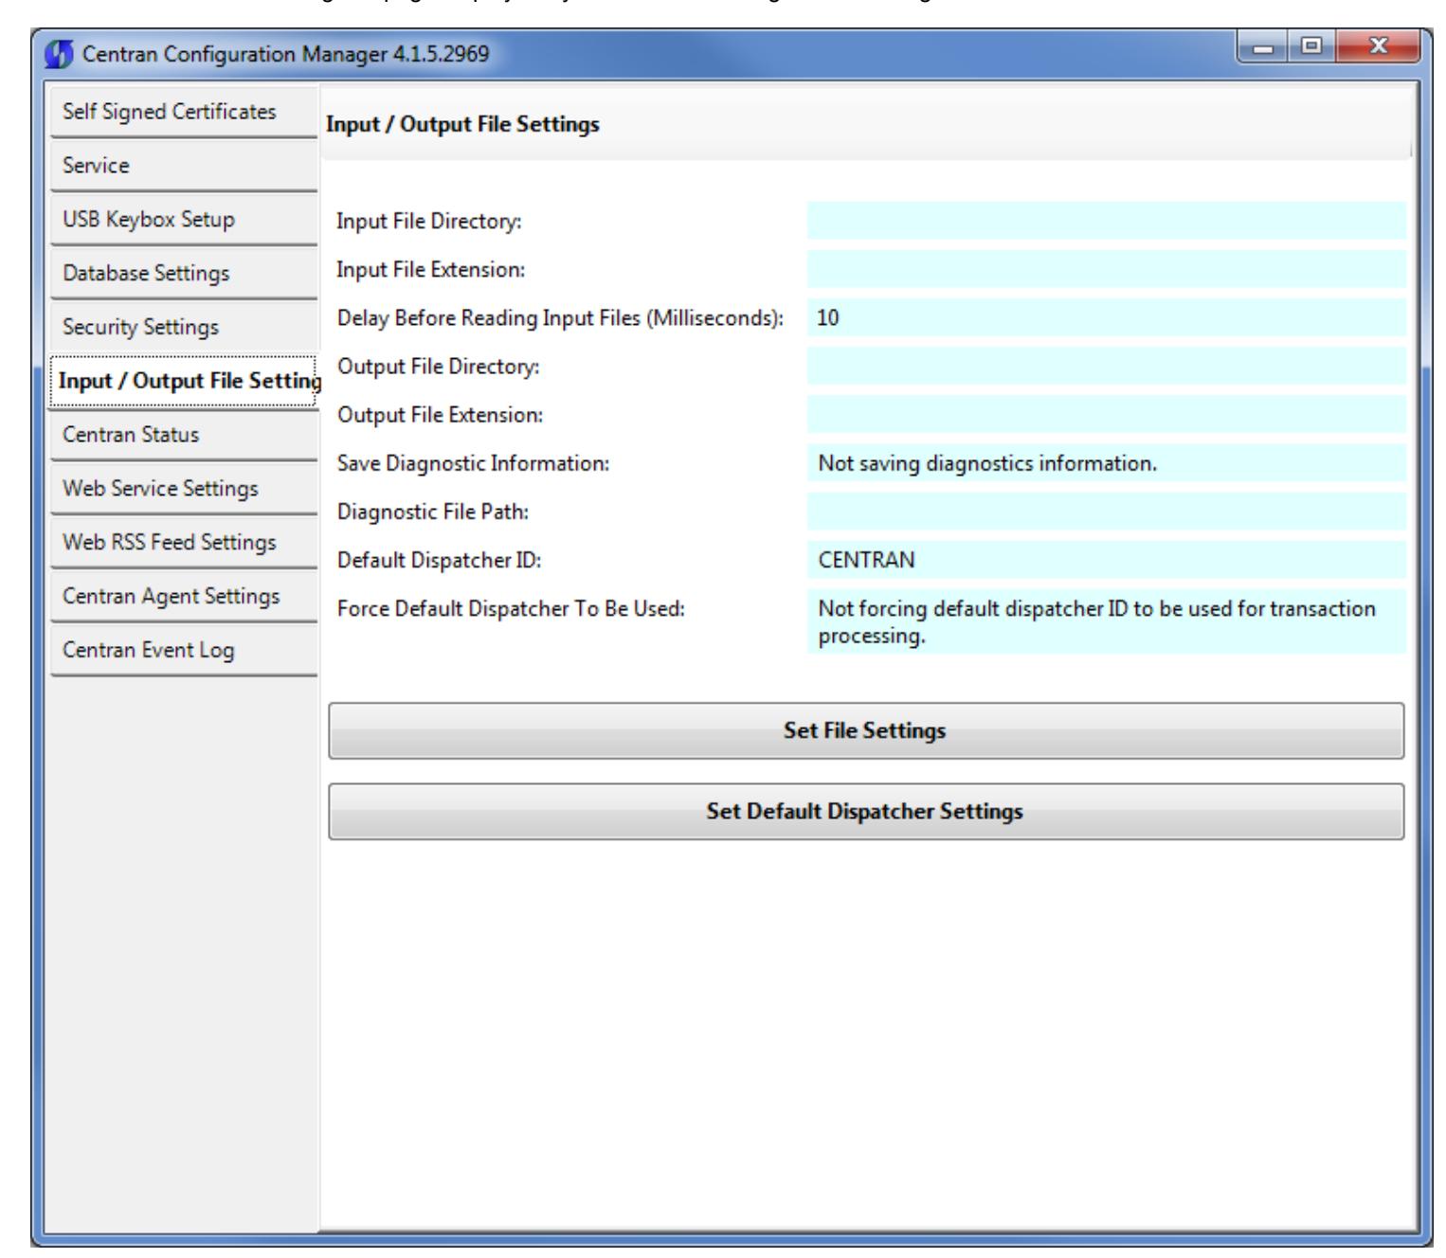Click the 'Input File Extension:' label
Image resolution: width=1446 pixels, height=1258 pixels.
431,270
